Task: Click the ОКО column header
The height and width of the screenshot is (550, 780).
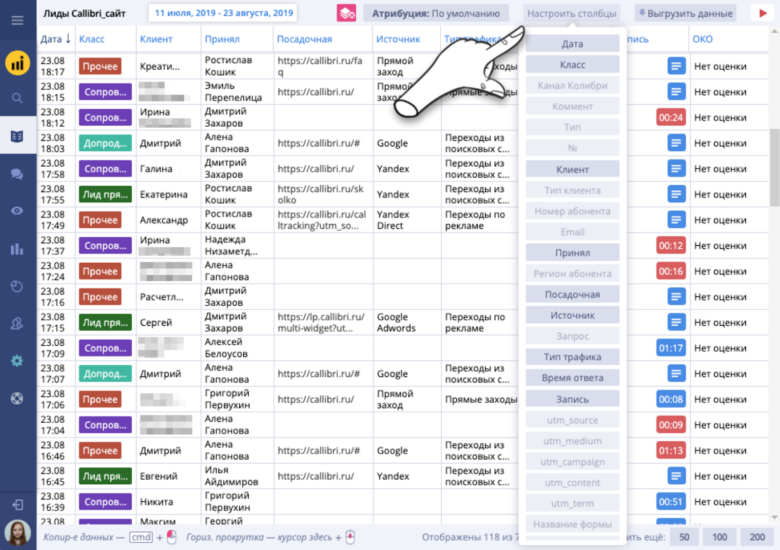Action: pos(702,39)
